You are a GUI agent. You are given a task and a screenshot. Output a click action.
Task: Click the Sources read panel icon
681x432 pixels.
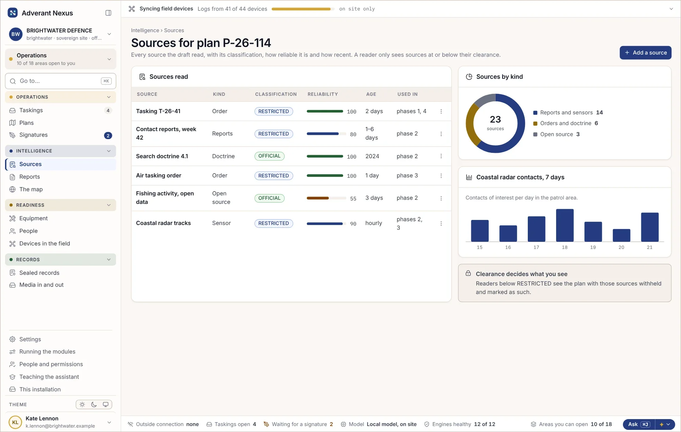[142, 77]
